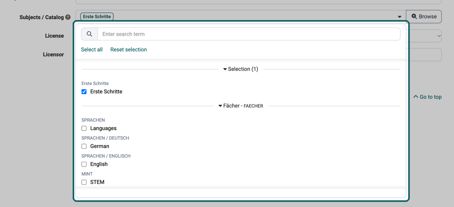The width and height of the screenshot is (454, 207).
Task: Collapse the Fächer - FAECHER section
Action: click(240, 106)
